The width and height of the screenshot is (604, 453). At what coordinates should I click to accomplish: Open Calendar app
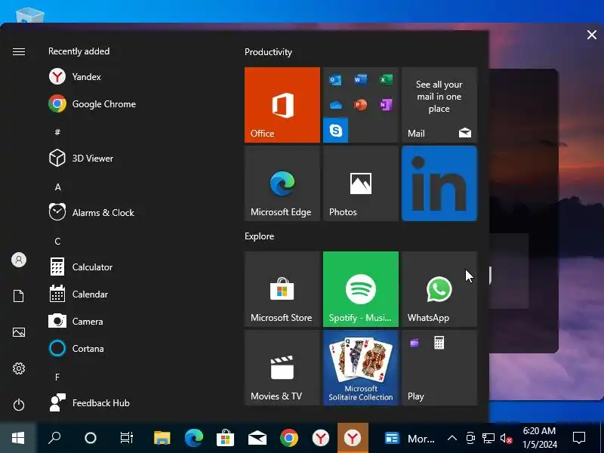79,294
